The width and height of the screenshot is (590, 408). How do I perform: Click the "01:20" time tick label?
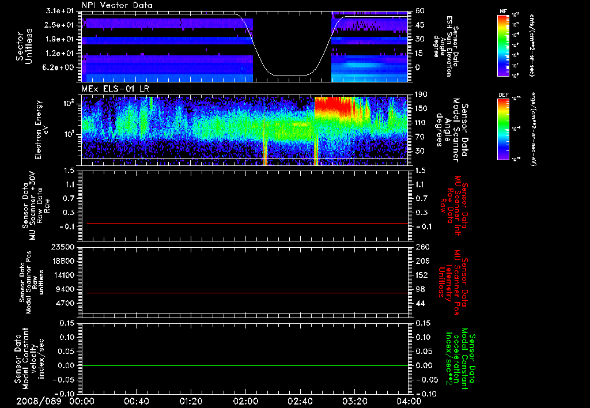coord(191,401)
